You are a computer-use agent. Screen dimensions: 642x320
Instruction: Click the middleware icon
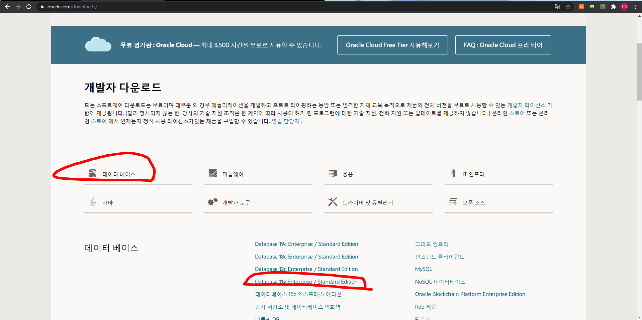[x=213, y=173]
